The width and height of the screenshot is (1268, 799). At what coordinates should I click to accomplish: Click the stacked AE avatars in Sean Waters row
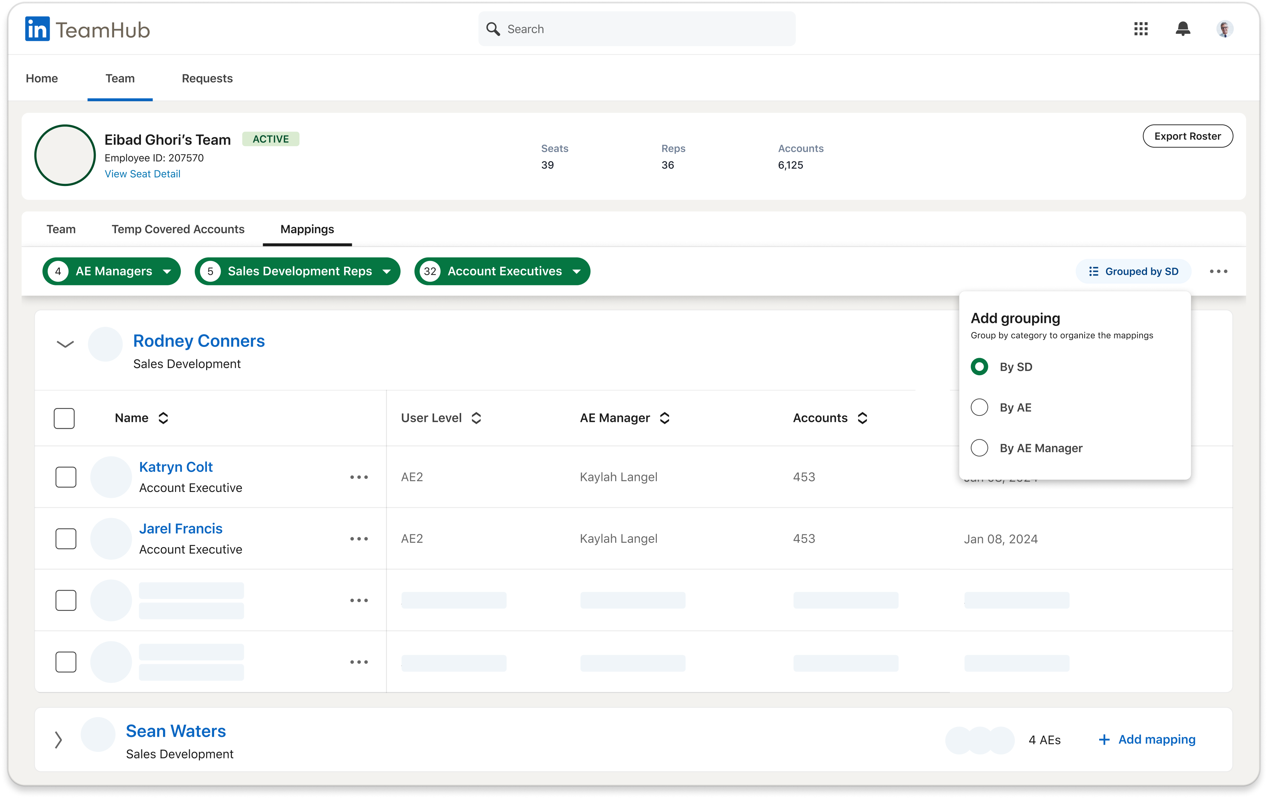(980, 740)
